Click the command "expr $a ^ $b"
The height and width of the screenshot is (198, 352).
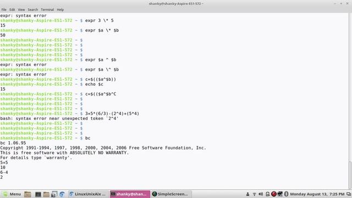pos(101,60)
